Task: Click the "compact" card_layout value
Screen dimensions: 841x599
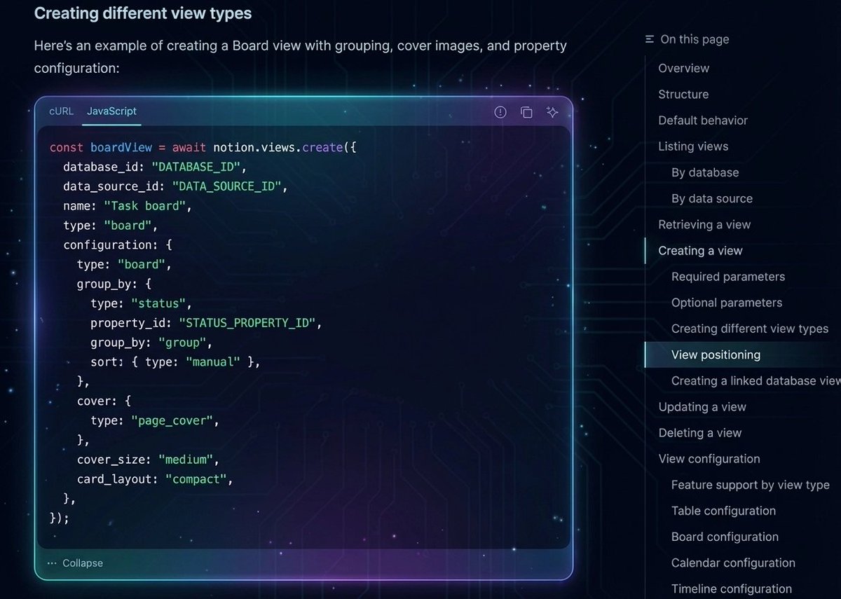Action: (196, 479)
